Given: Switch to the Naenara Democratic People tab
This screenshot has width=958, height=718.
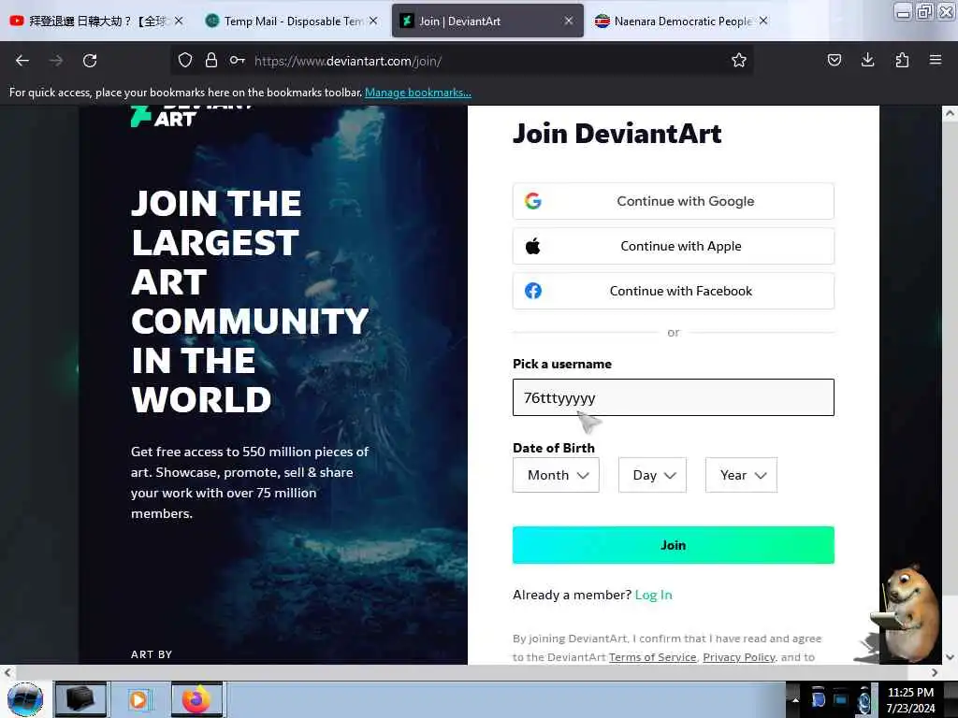Looking at the screenshot, I should coord(682,21).
